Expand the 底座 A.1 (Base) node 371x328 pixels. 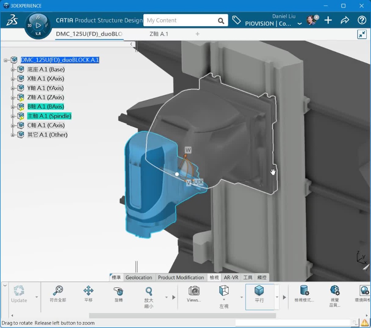(12, 69)
